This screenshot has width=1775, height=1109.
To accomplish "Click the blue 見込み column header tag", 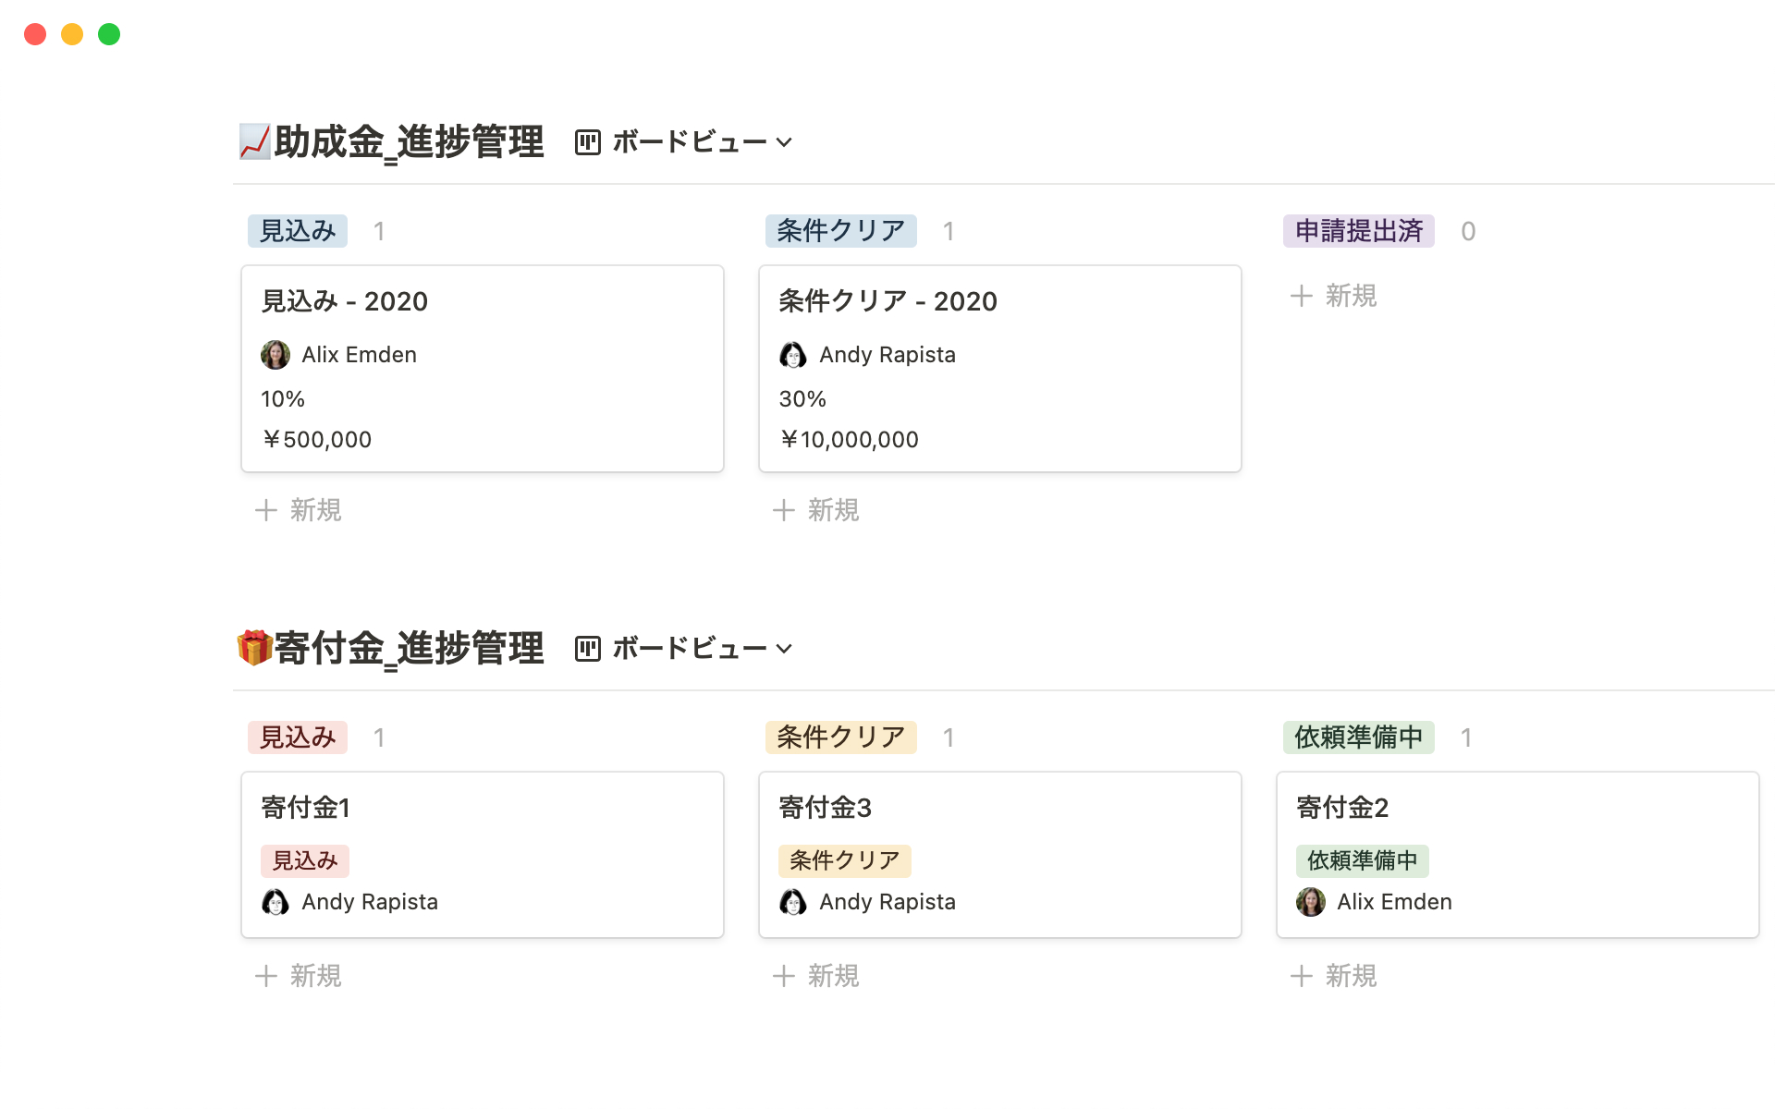I will (298, 231).
